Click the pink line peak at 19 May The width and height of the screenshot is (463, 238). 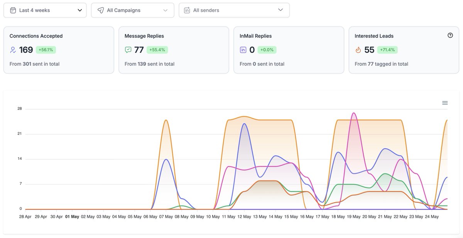coord(354,113)
